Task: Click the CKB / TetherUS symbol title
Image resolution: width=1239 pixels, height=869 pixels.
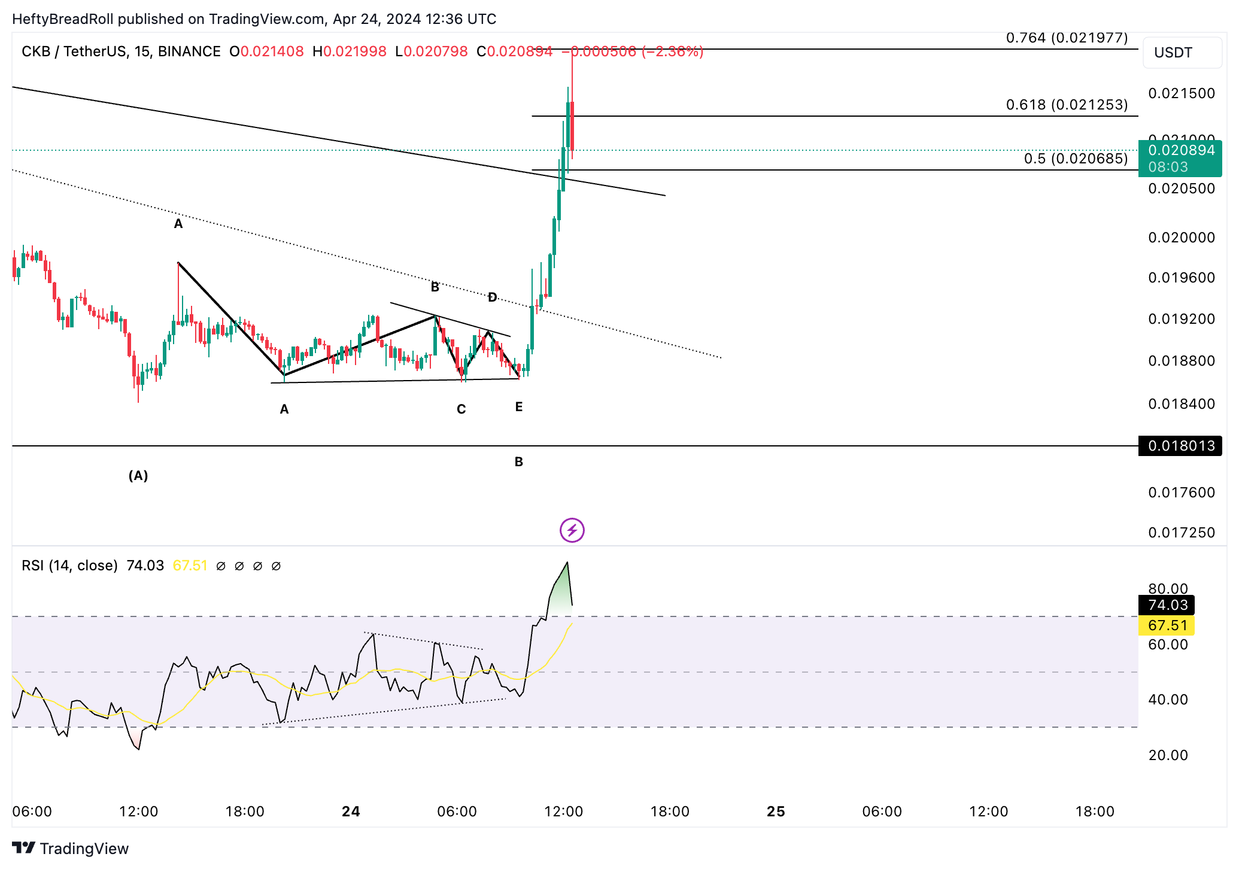Action: 121,51
